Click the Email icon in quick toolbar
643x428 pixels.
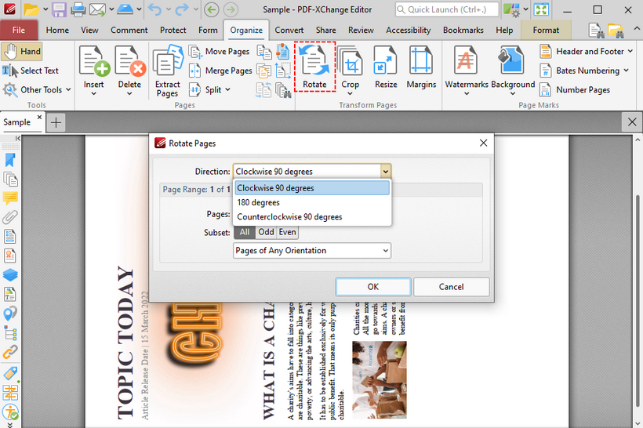97,9
